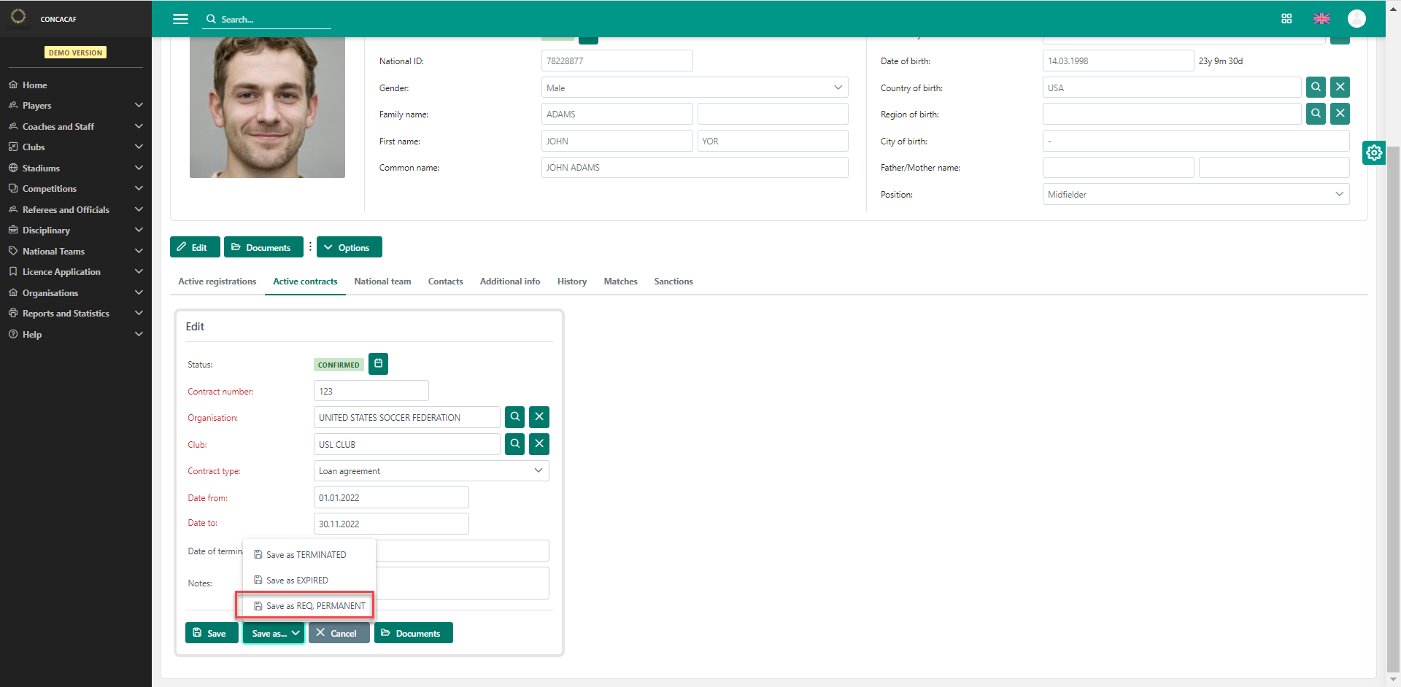The width and height of the screenshot is (1401, 687).
Task: Clear the Club field with X icon
Action: coord(539,444)
